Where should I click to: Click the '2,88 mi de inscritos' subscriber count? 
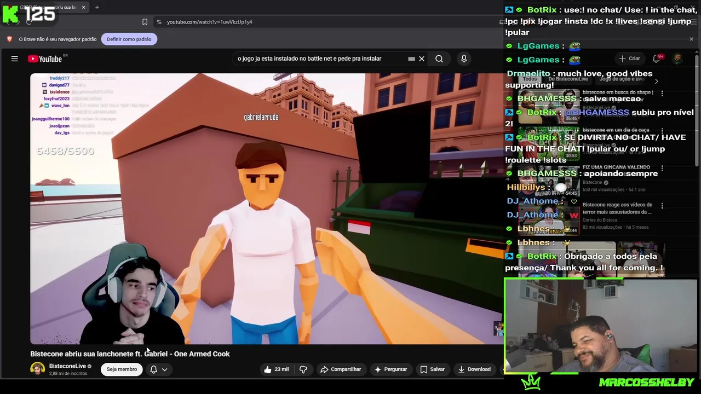(x=68, y=374)
